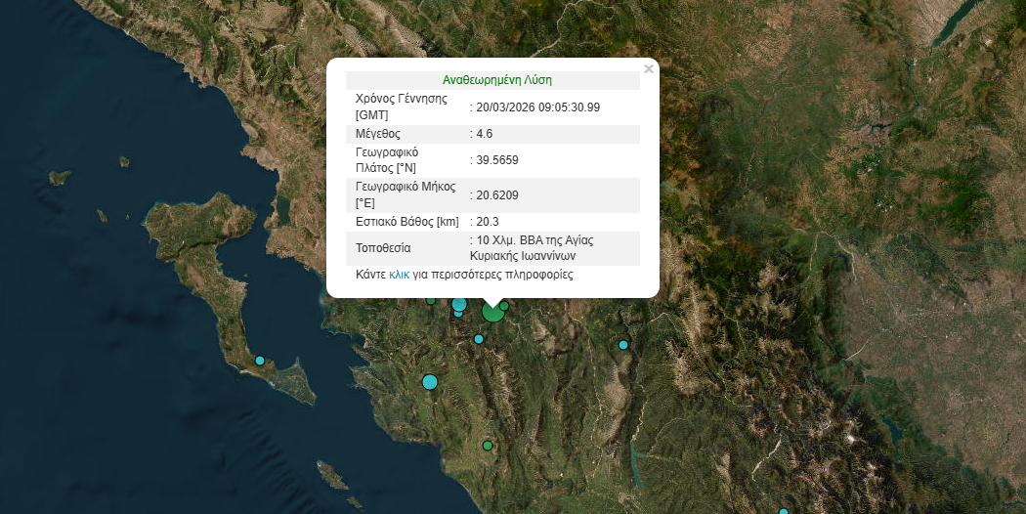Select the cyan marker just left of the popup pointer
This screenshot has height=514, width=1026.
tap(459, 305)
